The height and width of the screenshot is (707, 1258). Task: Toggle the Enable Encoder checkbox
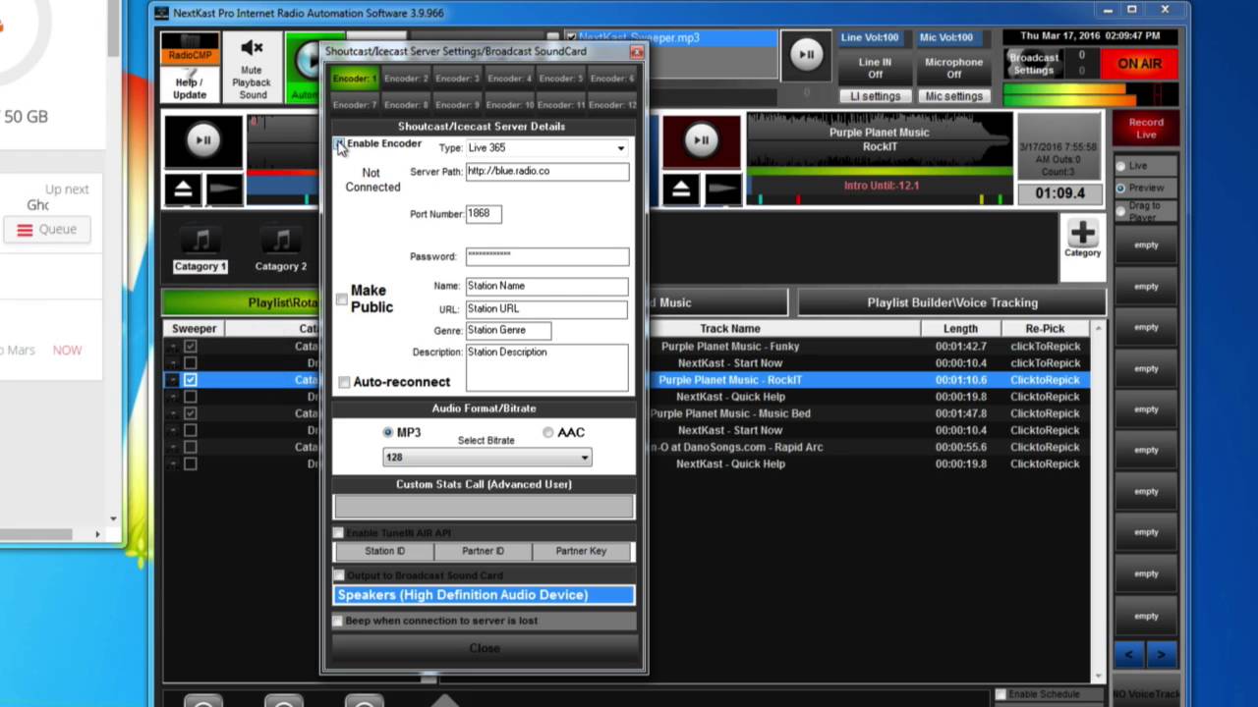pos(340,144)
